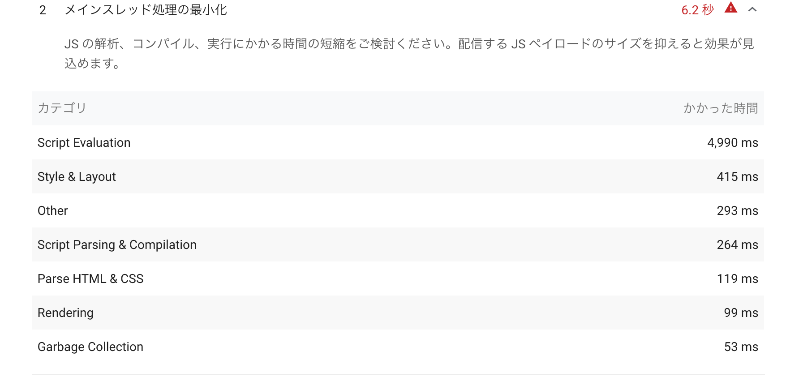Viewport: 799px width, 377px height.
Task: Click the Other category entry
Action: point(52,210)
